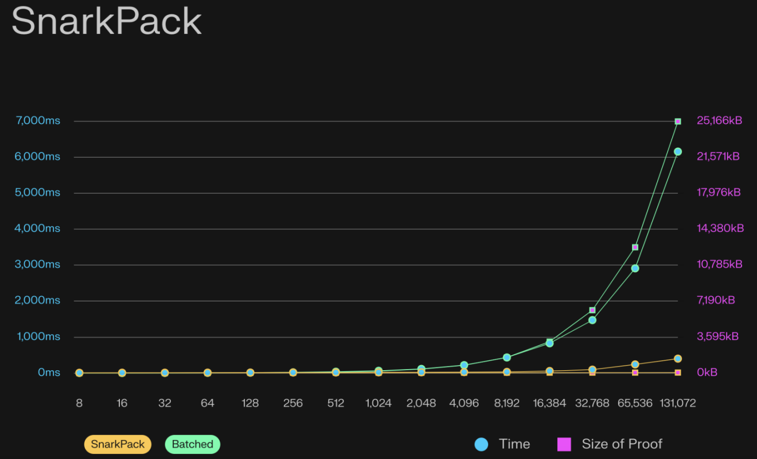
Task: Click the 2,048 x-axis label
Action: pos(422,403)
